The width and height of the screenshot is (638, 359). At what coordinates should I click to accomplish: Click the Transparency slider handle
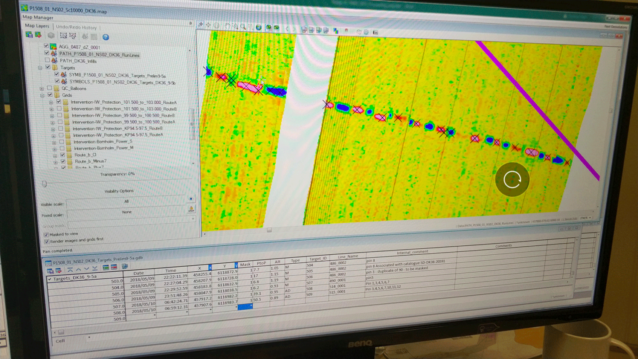[44, 184]
